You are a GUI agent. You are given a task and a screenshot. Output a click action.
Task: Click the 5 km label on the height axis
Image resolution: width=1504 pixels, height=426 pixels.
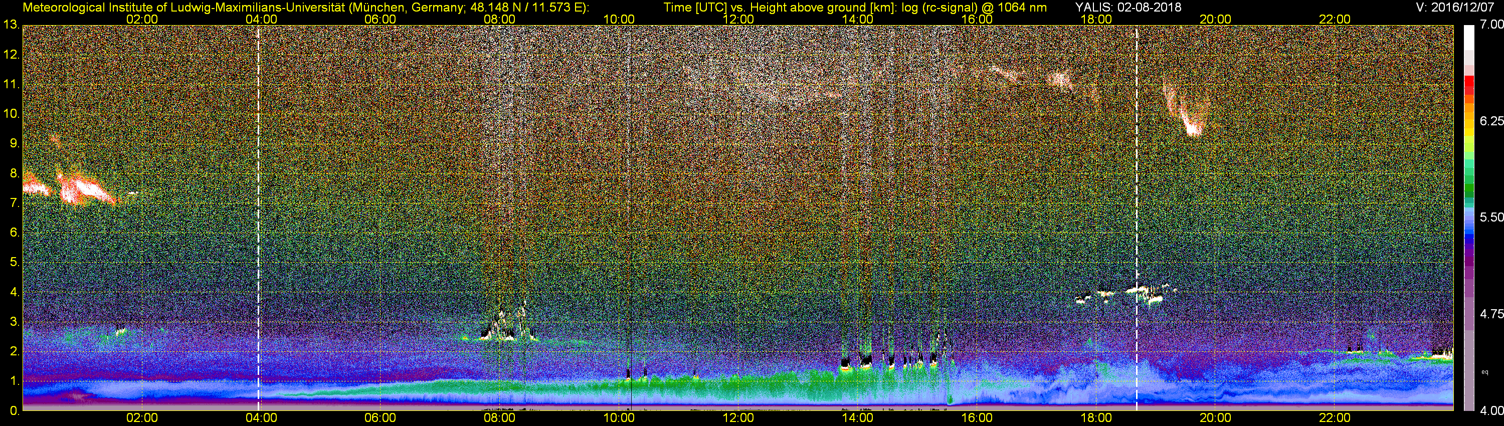pyautogui.click(x=14, y=262)
